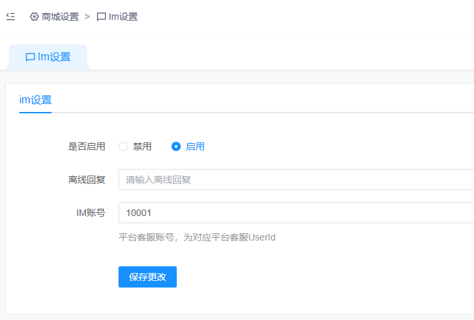Click the 禁用 option label text
474x320 pixels.
tap(142, 146)
